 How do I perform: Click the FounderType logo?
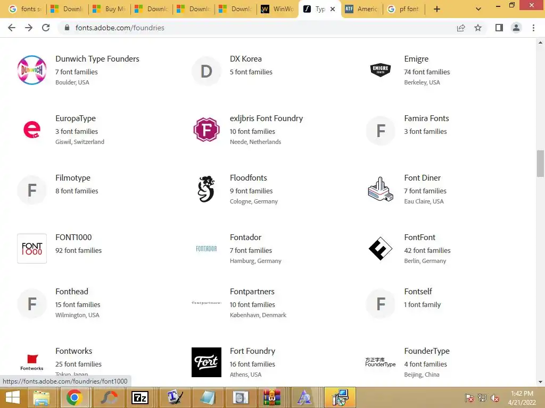coord(381,362)
